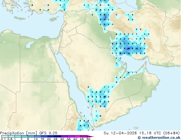Pick the 1–2 mm legend swatch

18,136
